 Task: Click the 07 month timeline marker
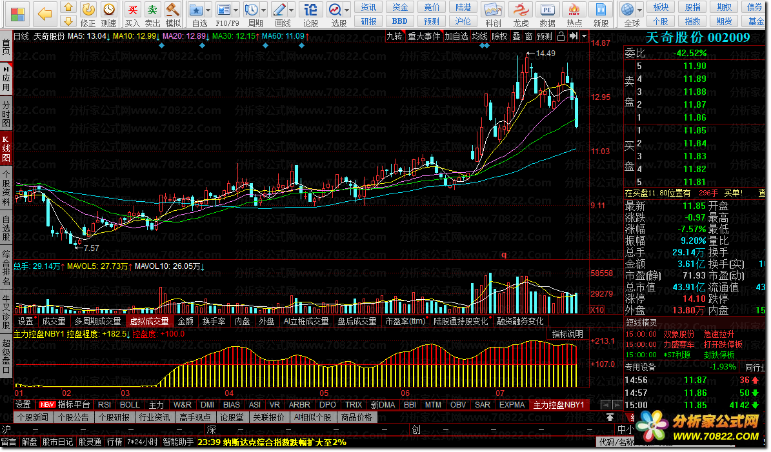[500, 393]
